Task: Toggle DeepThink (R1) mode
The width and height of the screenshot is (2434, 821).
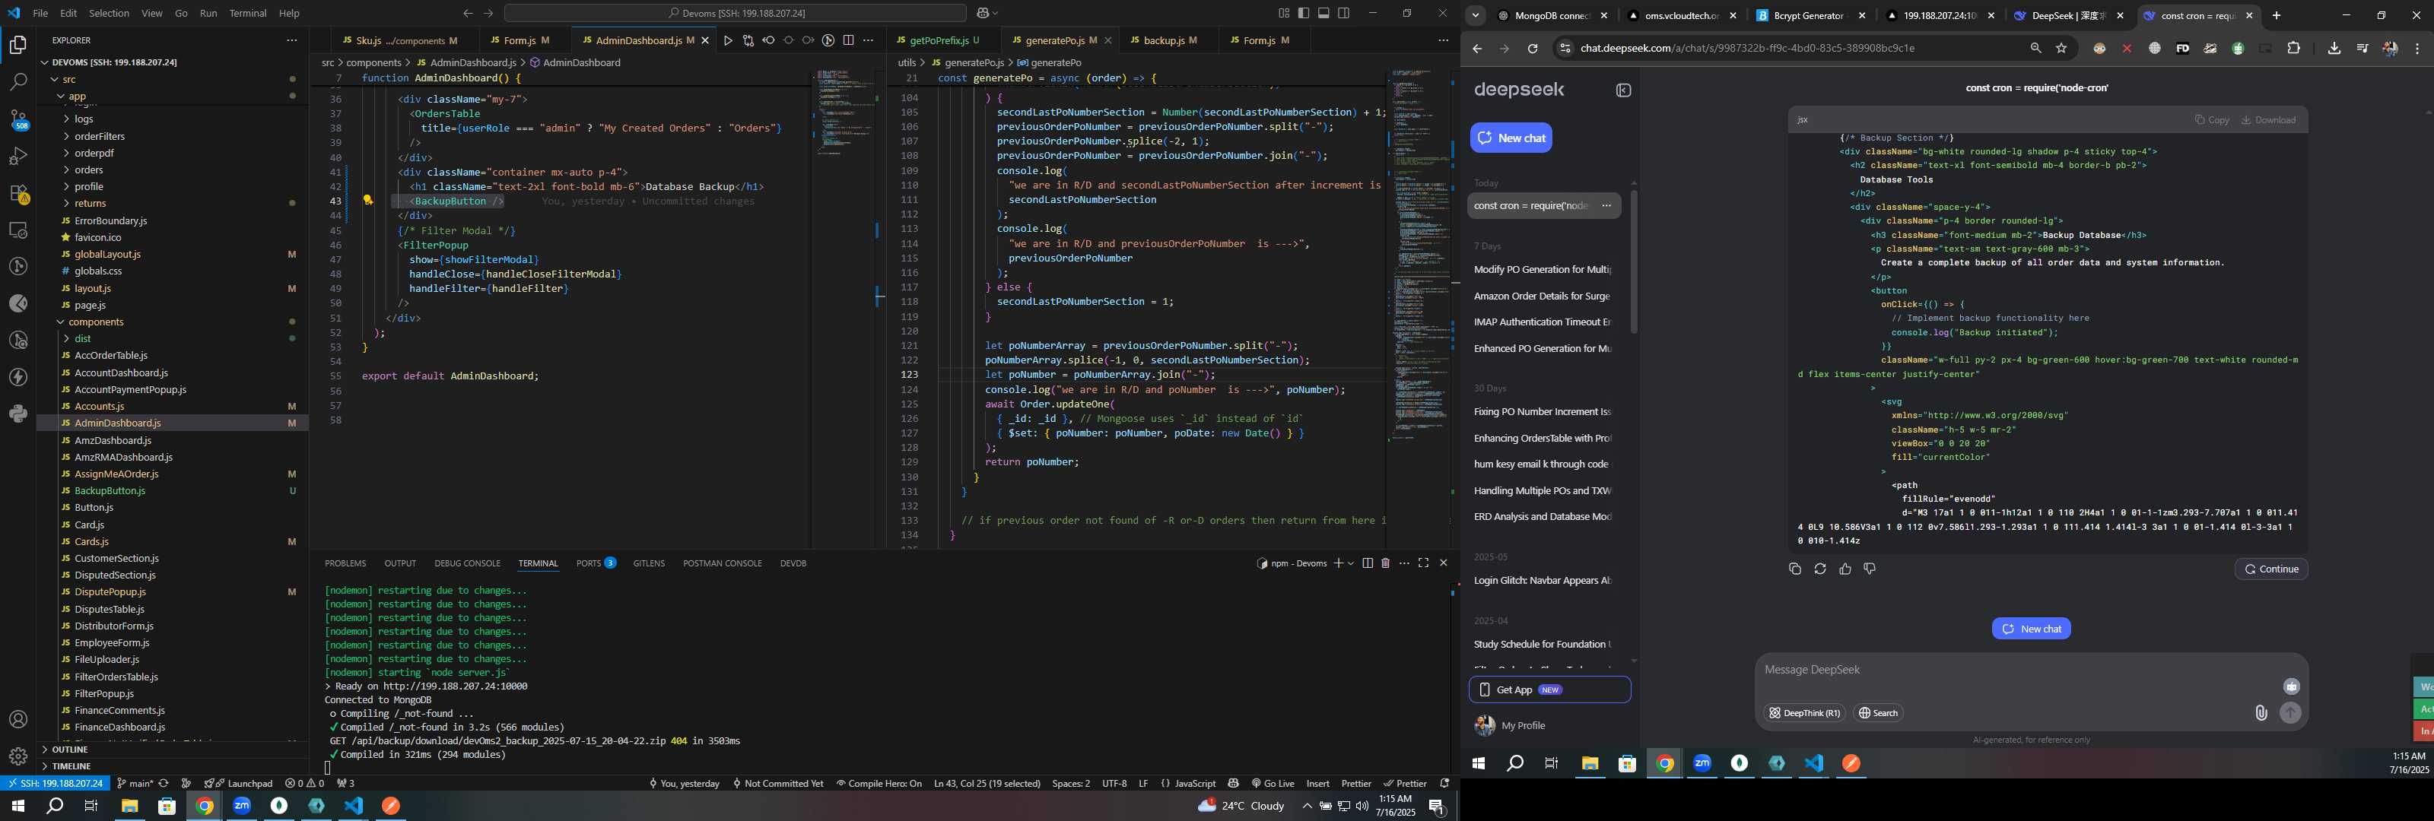Action: pyautogui.click(x=1803, y=713)
